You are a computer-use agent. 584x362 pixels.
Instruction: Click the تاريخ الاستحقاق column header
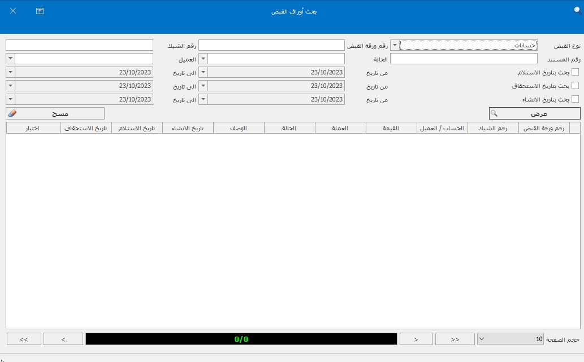[86, 129]
